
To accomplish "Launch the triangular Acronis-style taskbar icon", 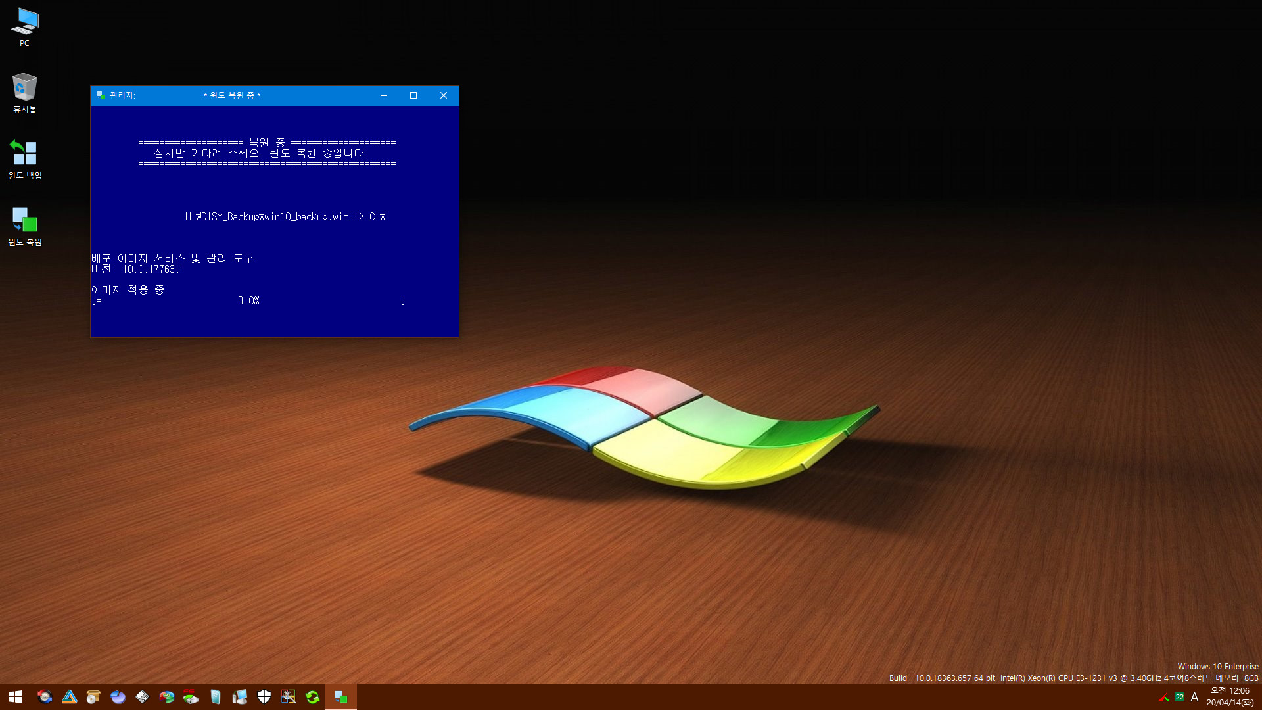I will [x=70, y=697].
